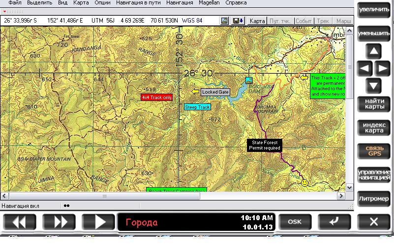The image size is (394, 251).
Task: Switch to the Пут. тчк. tab
Action: tap(280, 21)
